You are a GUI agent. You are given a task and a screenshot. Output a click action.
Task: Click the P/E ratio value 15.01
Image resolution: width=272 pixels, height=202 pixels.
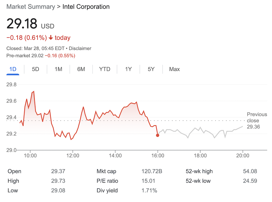148,181
